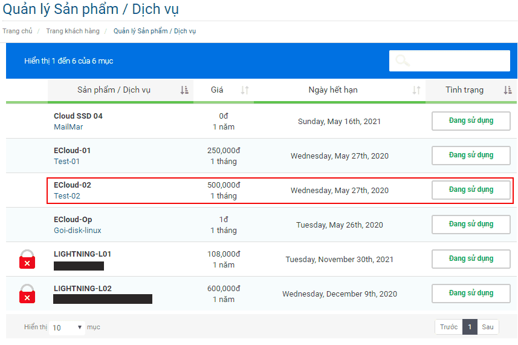Click the Tuesday, November 30th, 2021 date
The width and height of the screenshot is (518, 345).
coord(340,259)
